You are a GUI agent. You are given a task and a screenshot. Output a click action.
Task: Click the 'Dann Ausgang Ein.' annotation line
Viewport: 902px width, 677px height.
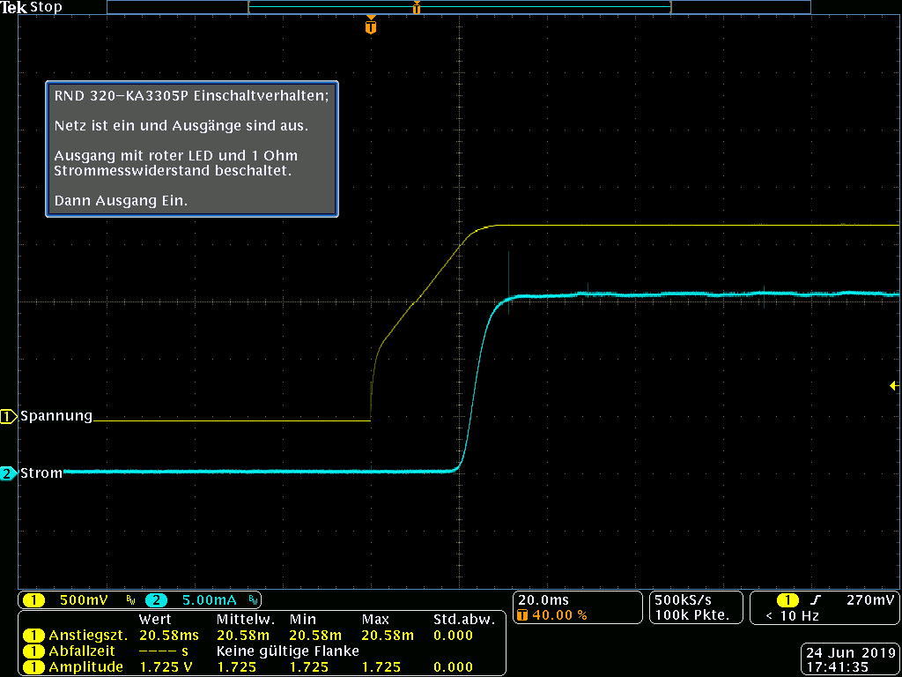121,202
